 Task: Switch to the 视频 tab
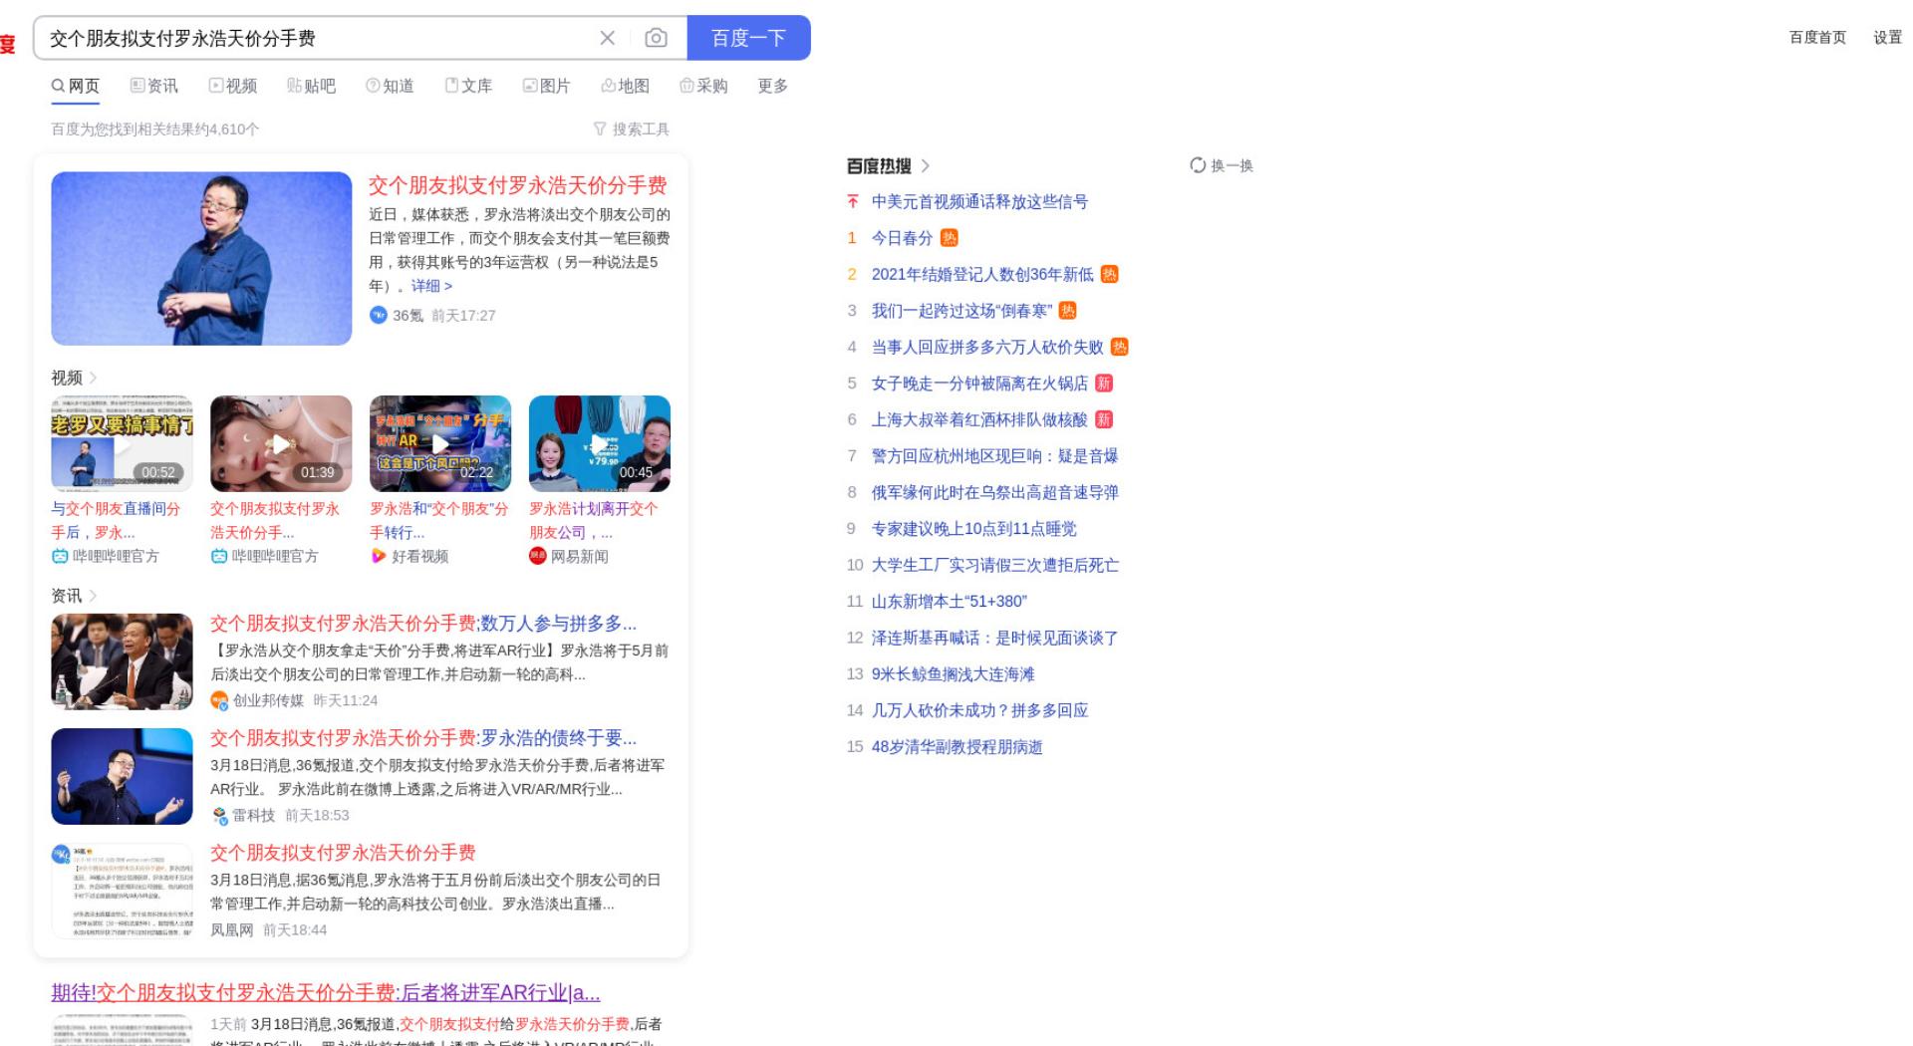point(233,86)
